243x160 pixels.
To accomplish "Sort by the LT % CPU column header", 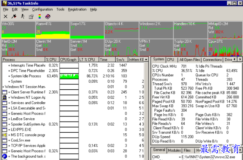I will point(88,60).
